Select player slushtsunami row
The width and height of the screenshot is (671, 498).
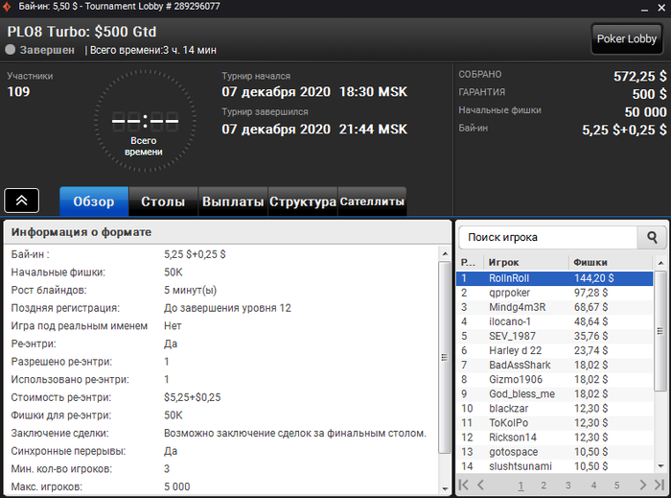tap(555, 466)
